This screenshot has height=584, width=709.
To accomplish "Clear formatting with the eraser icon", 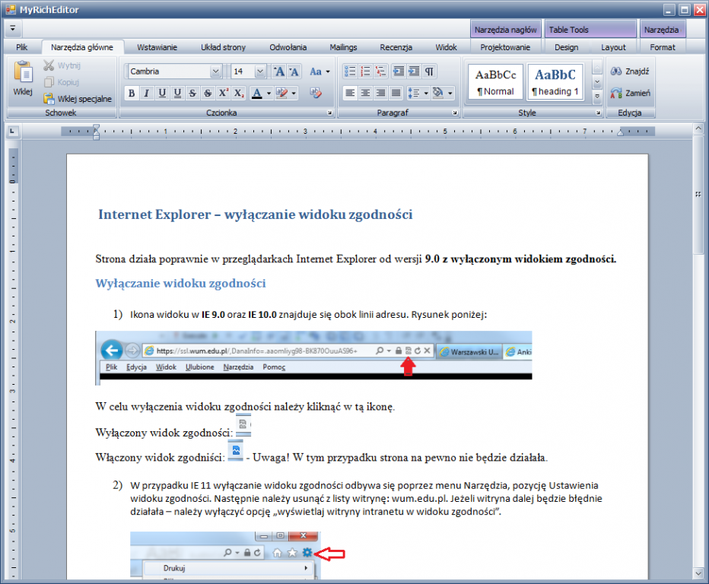I will (316, 93).
